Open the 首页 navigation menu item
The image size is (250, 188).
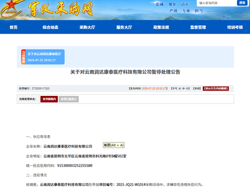coord(14,27)
